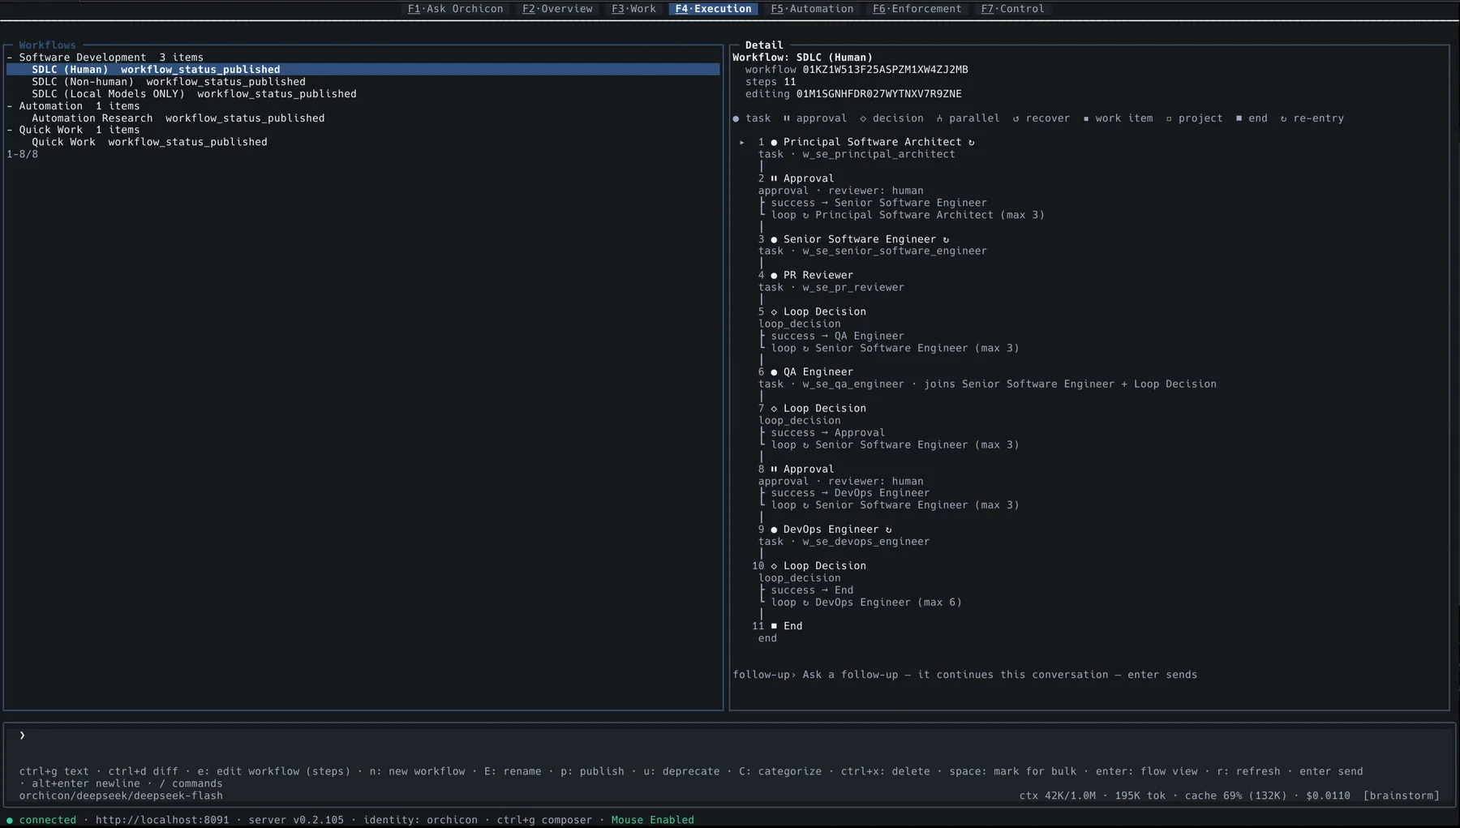This screenshot has height=828, width=1460.
Task: Click the Senior Software Engineer task bullet
Action: pos(774,239)
